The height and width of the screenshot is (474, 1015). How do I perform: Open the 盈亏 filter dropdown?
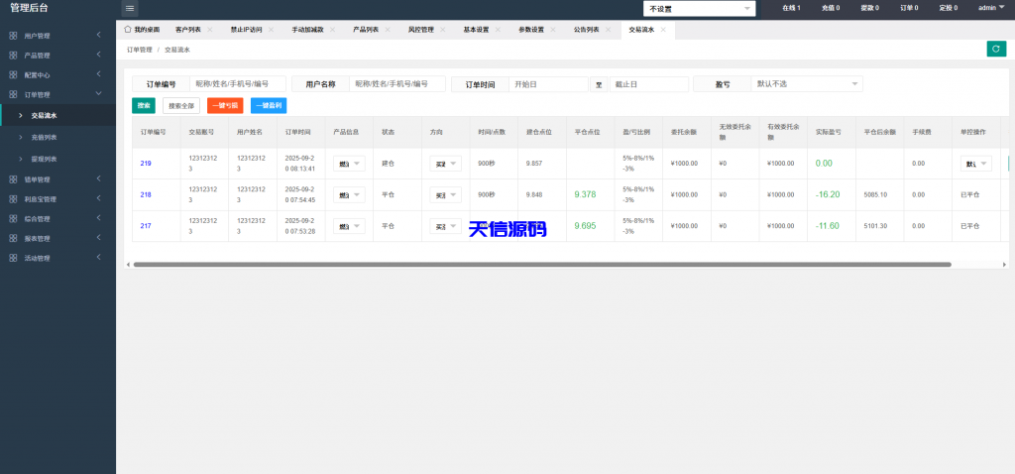tap(806, 84)
